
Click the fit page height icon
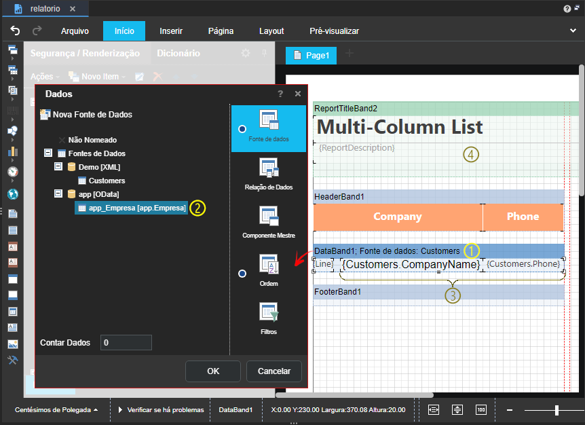(x=457, y=409)
